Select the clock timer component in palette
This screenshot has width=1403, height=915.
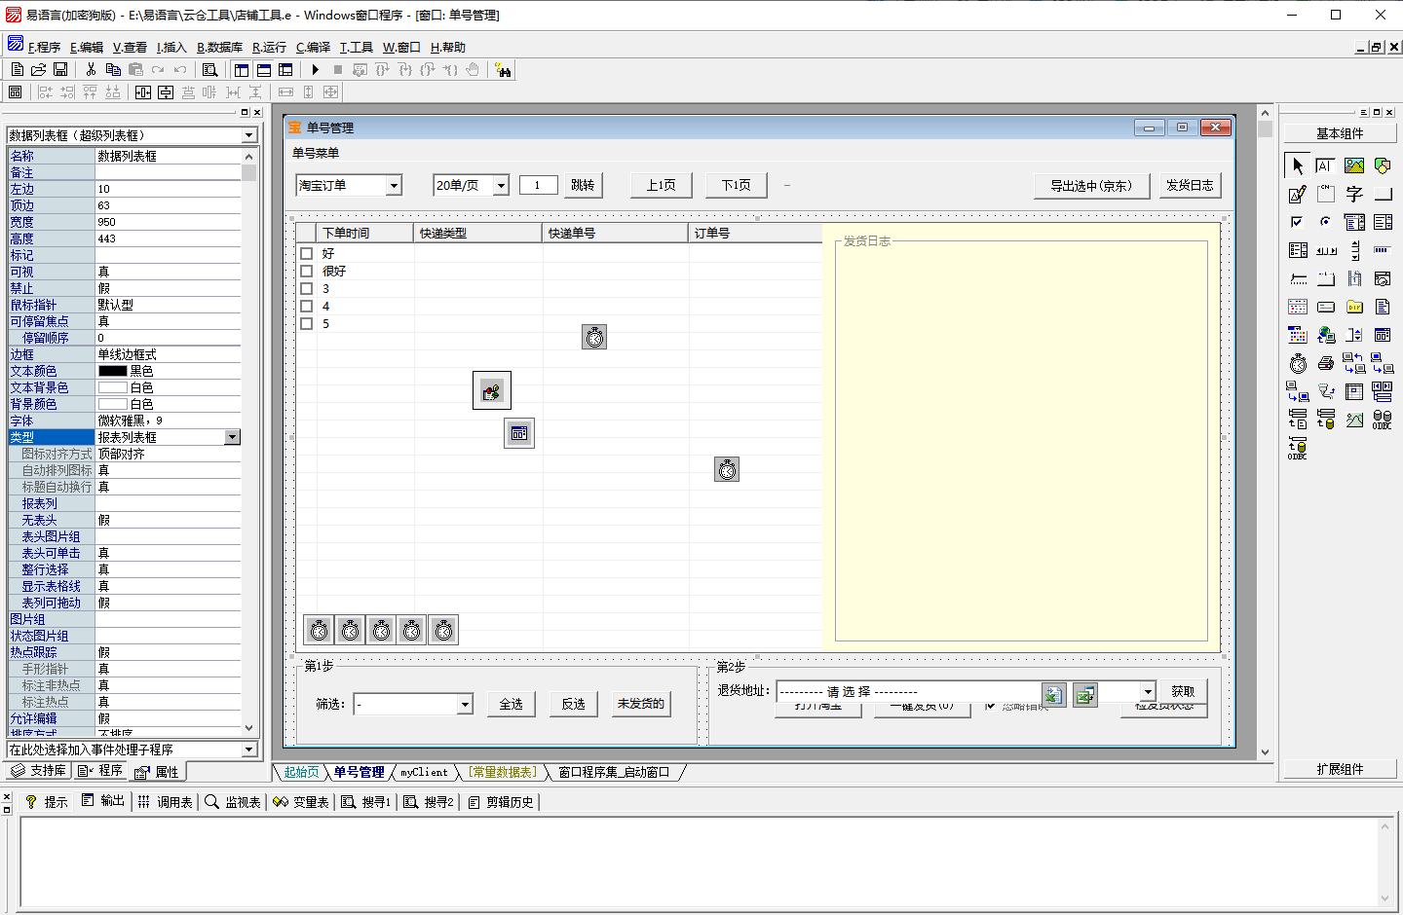(1298, 364)
